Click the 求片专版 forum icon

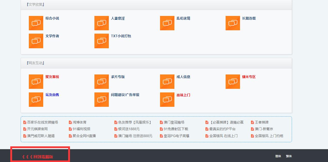point(101,82)
